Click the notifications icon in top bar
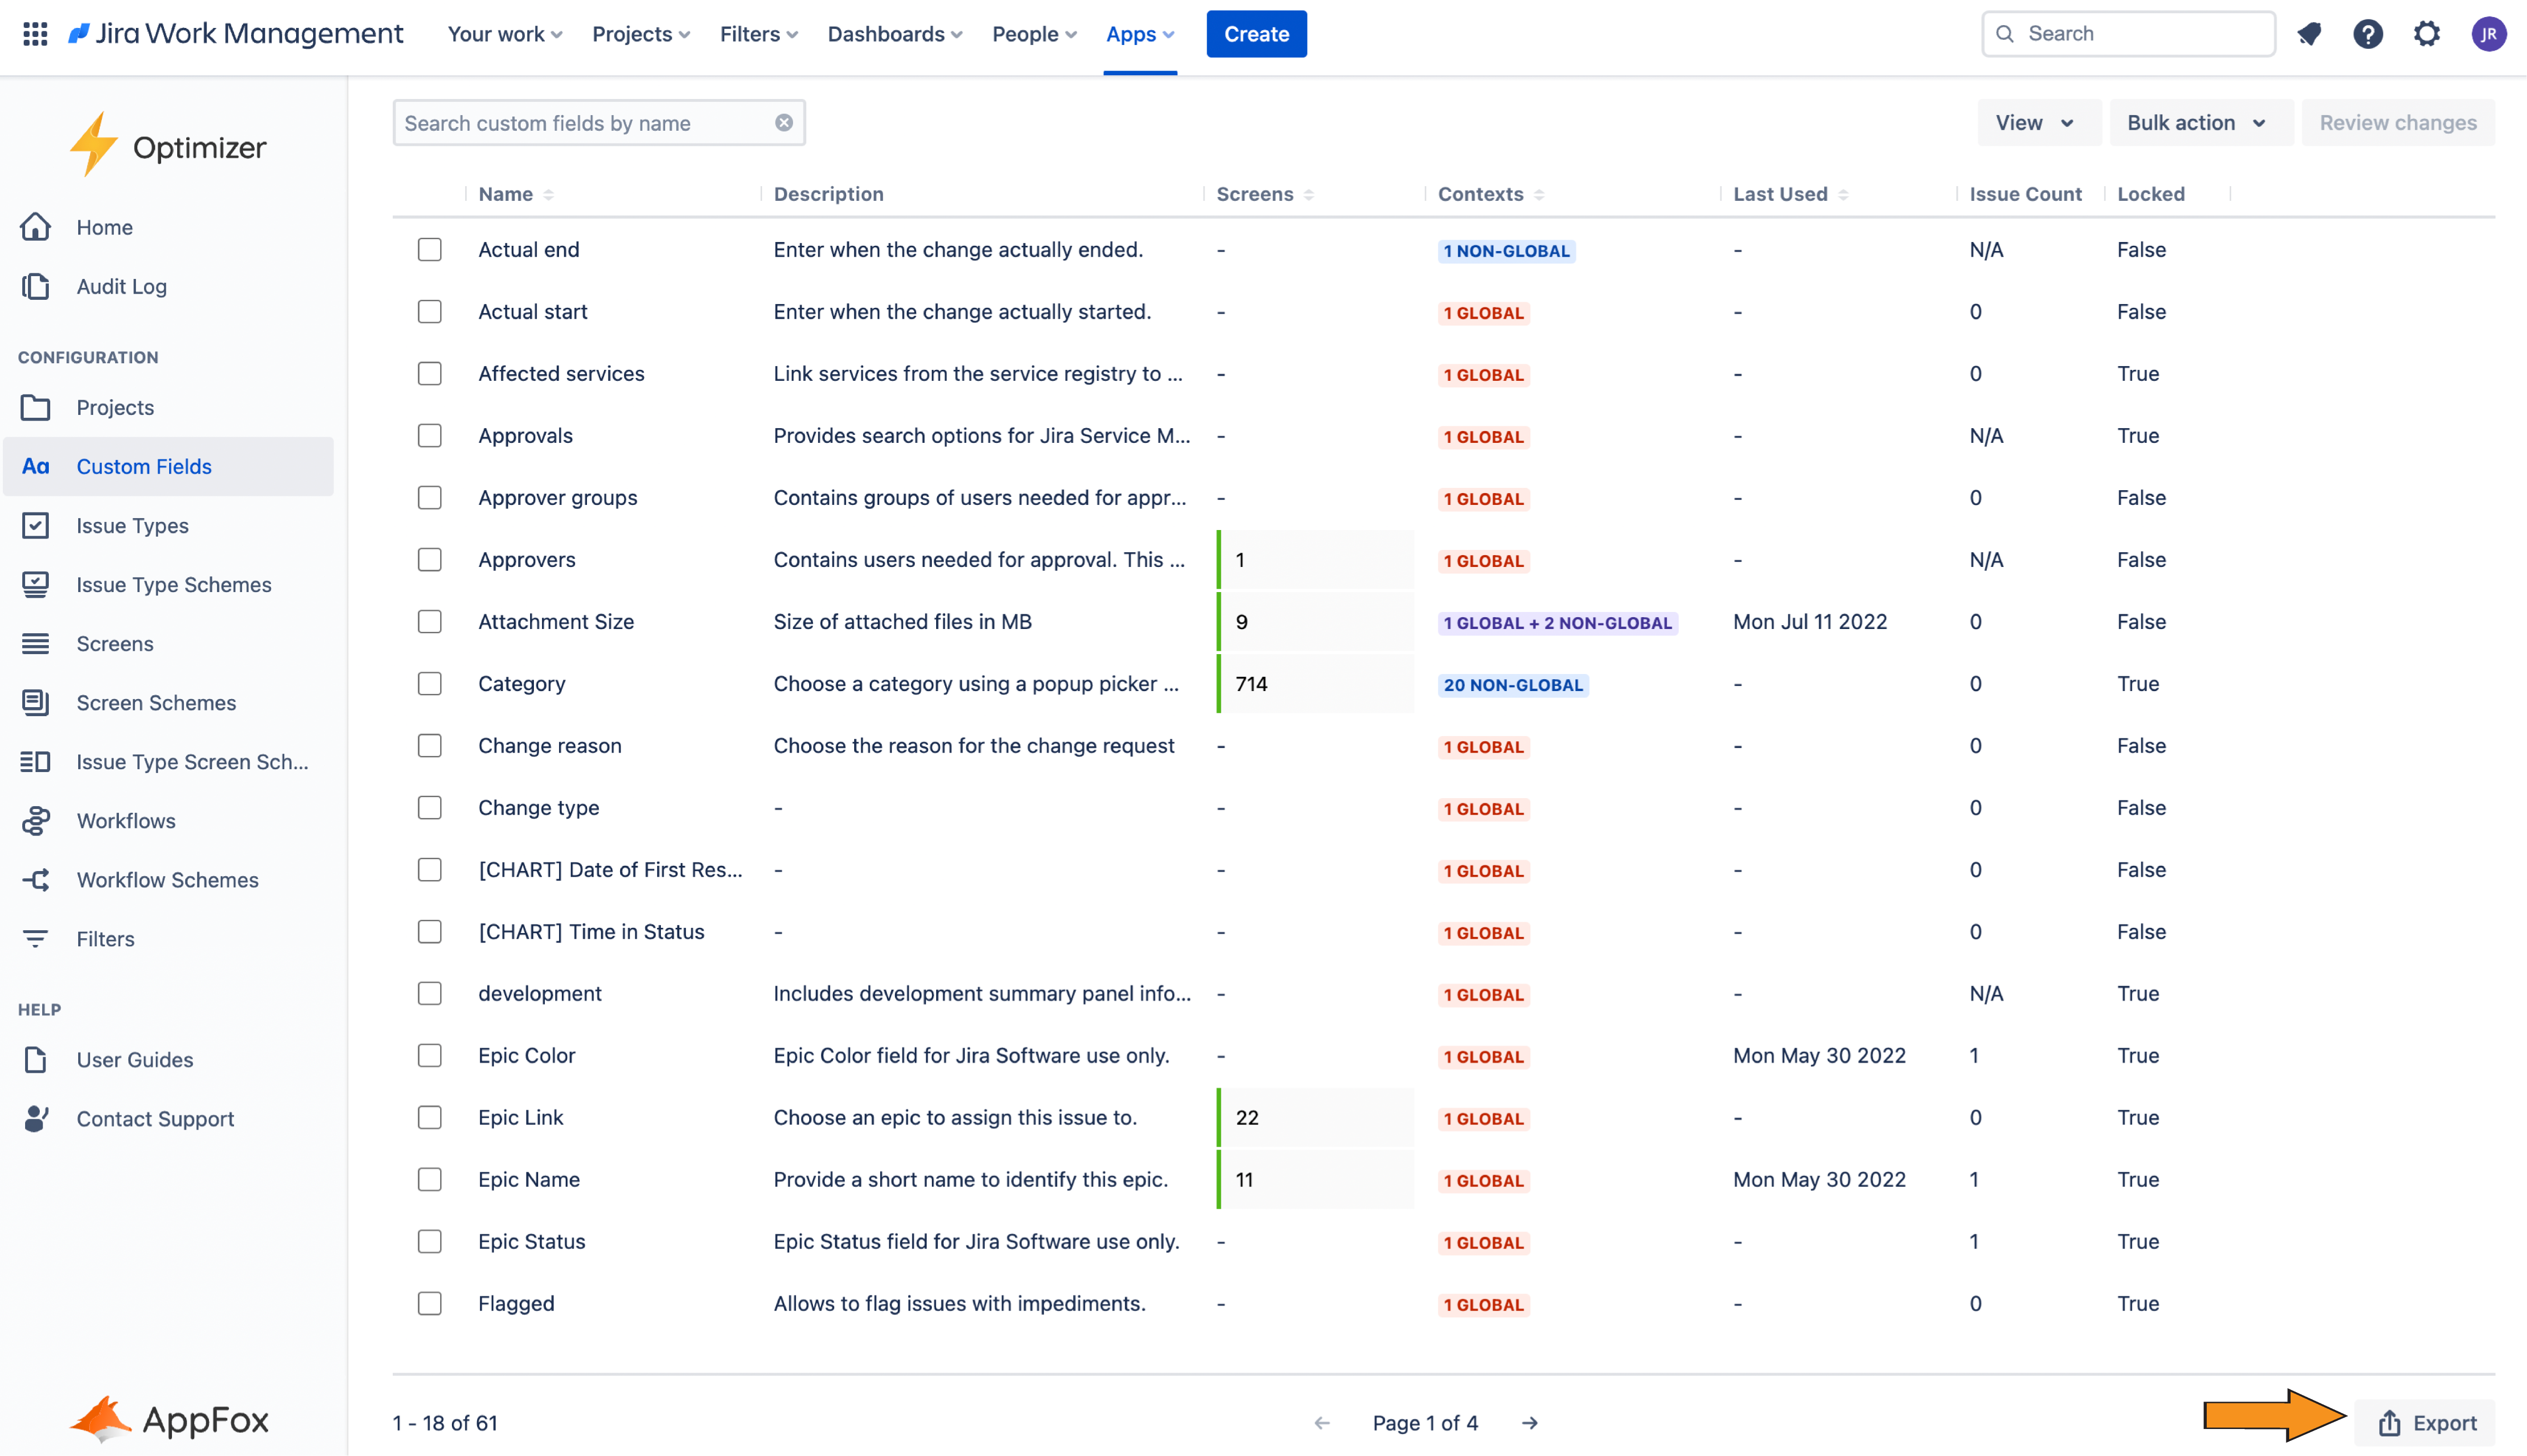 click(2309, 34)
